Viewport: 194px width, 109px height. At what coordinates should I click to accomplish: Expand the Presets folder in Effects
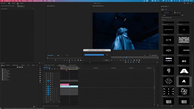point(1,69)
